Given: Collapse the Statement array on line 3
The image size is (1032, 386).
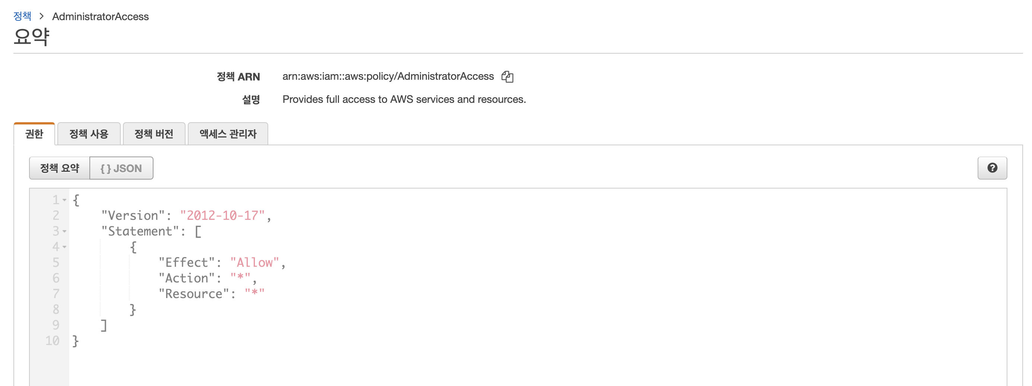Looking at the screenshot, I should [64, 231].
